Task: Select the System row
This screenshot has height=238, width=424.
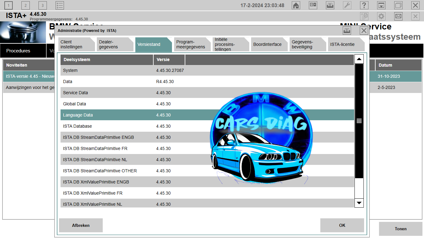Action: click(207, 70)
